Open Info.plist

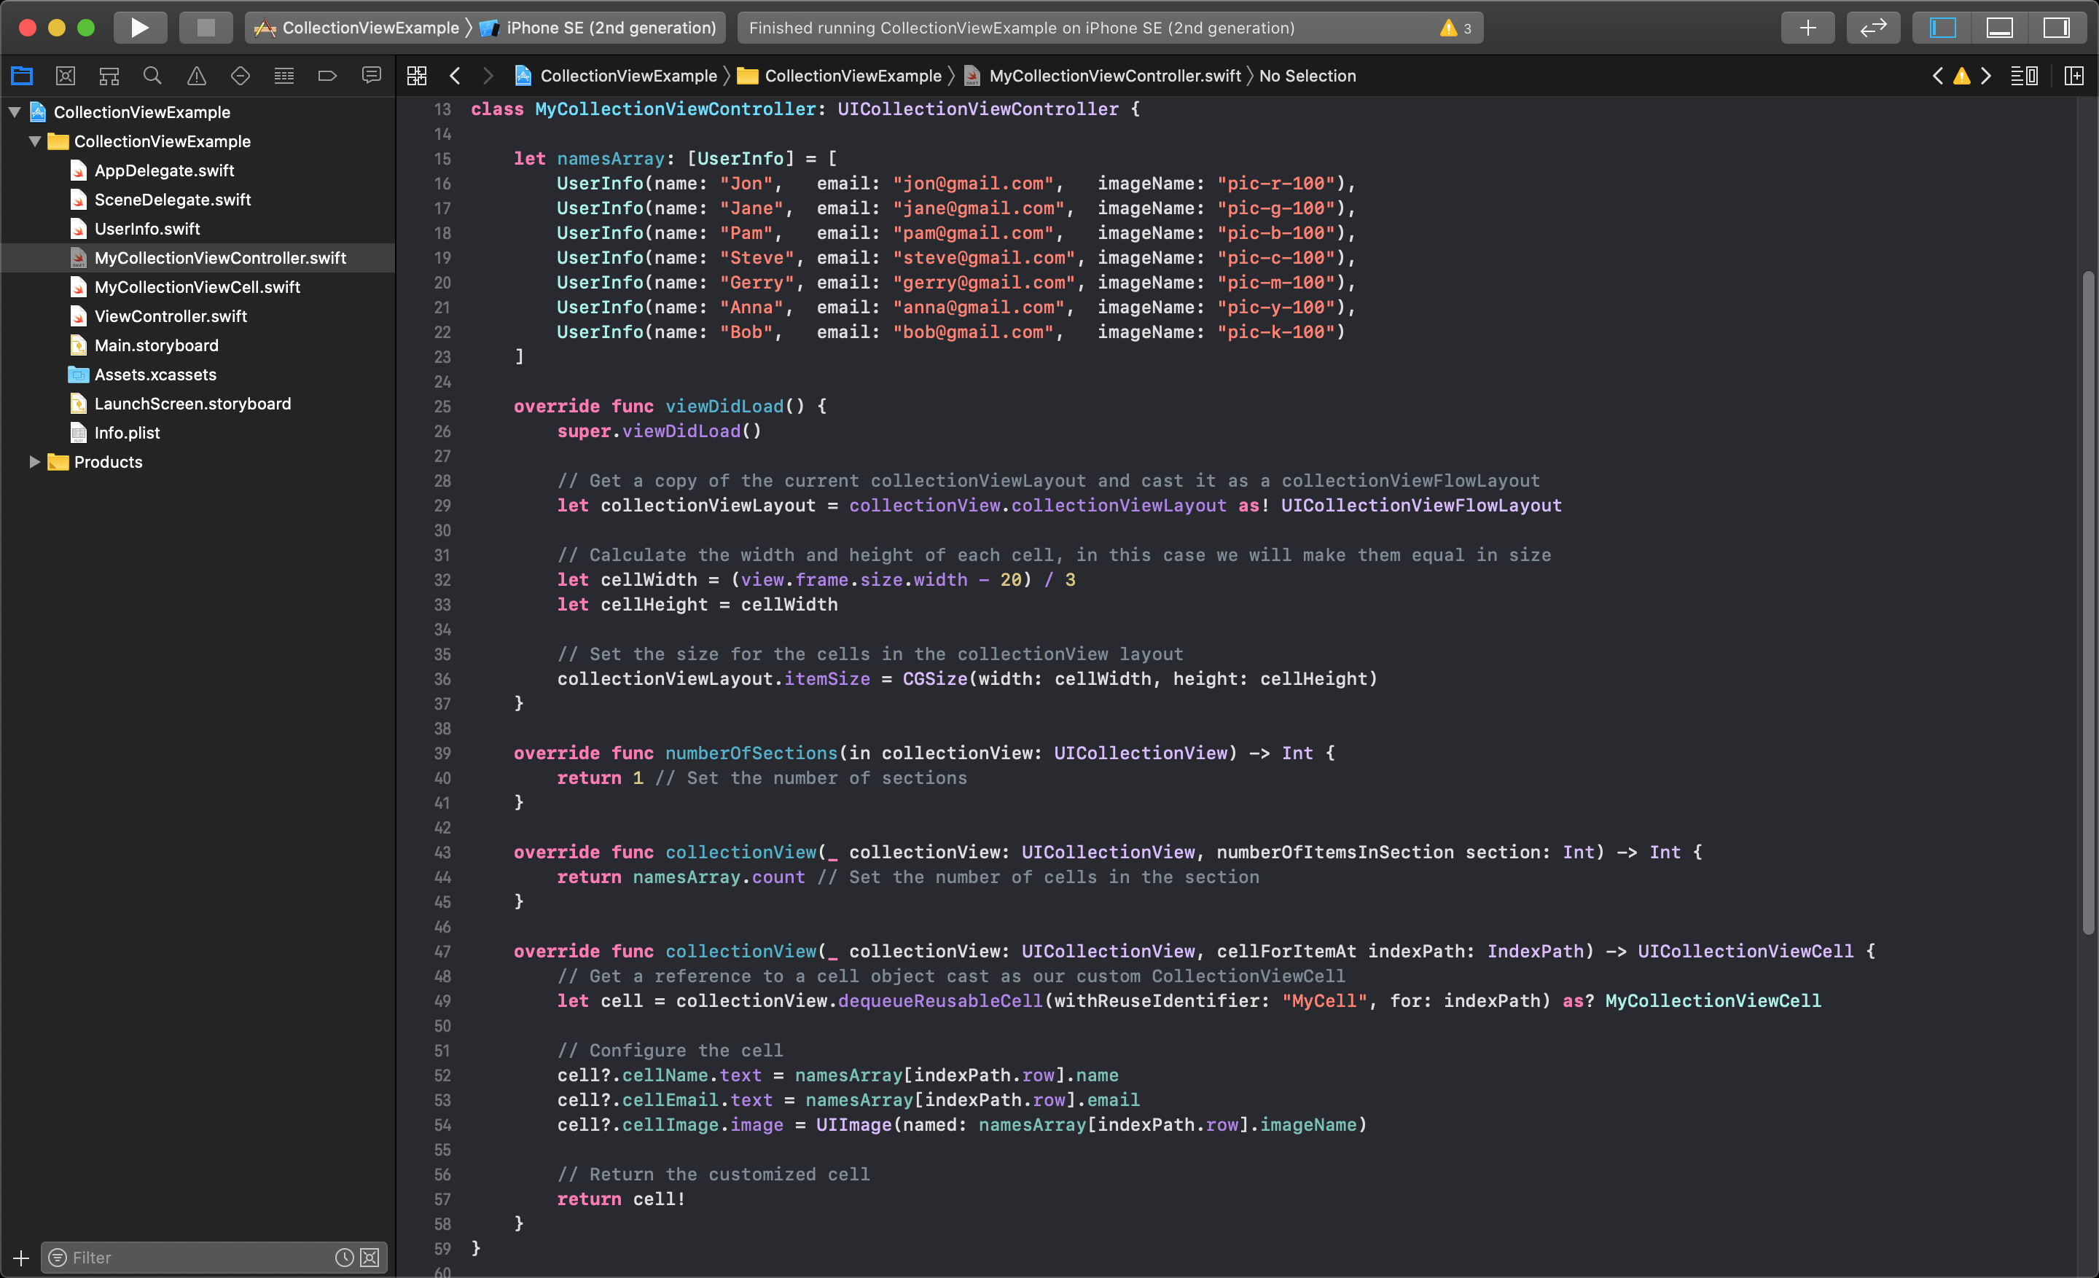coord(198,433)
